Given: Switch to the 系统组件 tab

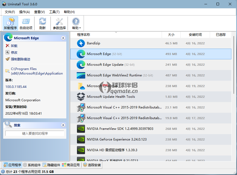Looking at the screenshot, I should 32,165.
